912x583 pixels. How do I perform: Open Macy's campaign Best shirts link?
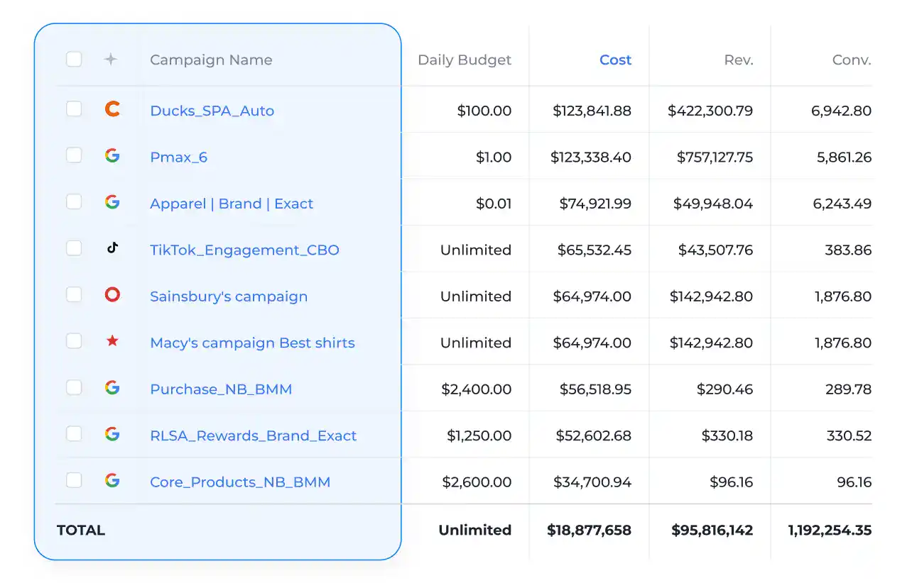point(252,343)
